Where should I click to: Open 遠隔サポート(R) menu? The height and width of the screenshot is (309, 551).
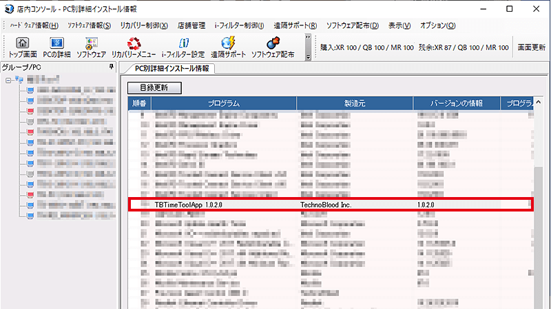(295, 25)
